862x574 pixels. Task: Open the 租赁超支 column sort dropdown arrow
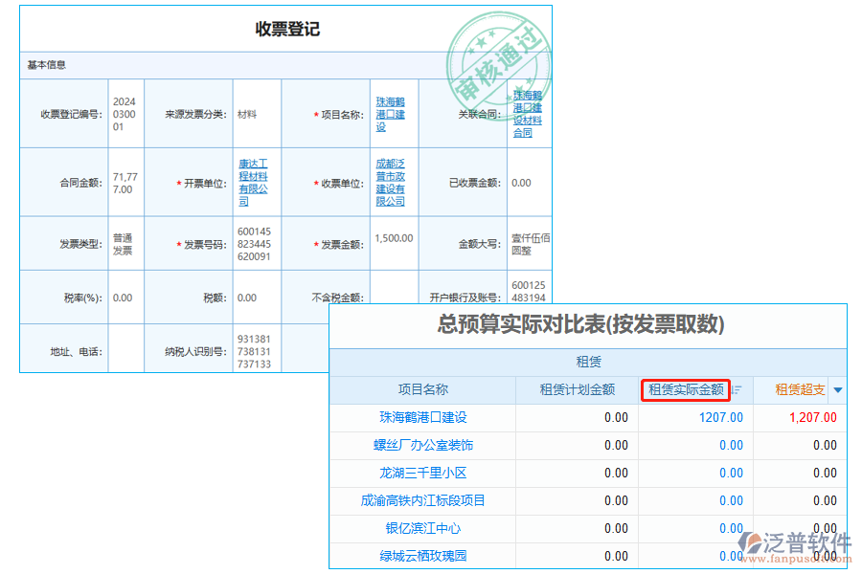tap(836, 390)
